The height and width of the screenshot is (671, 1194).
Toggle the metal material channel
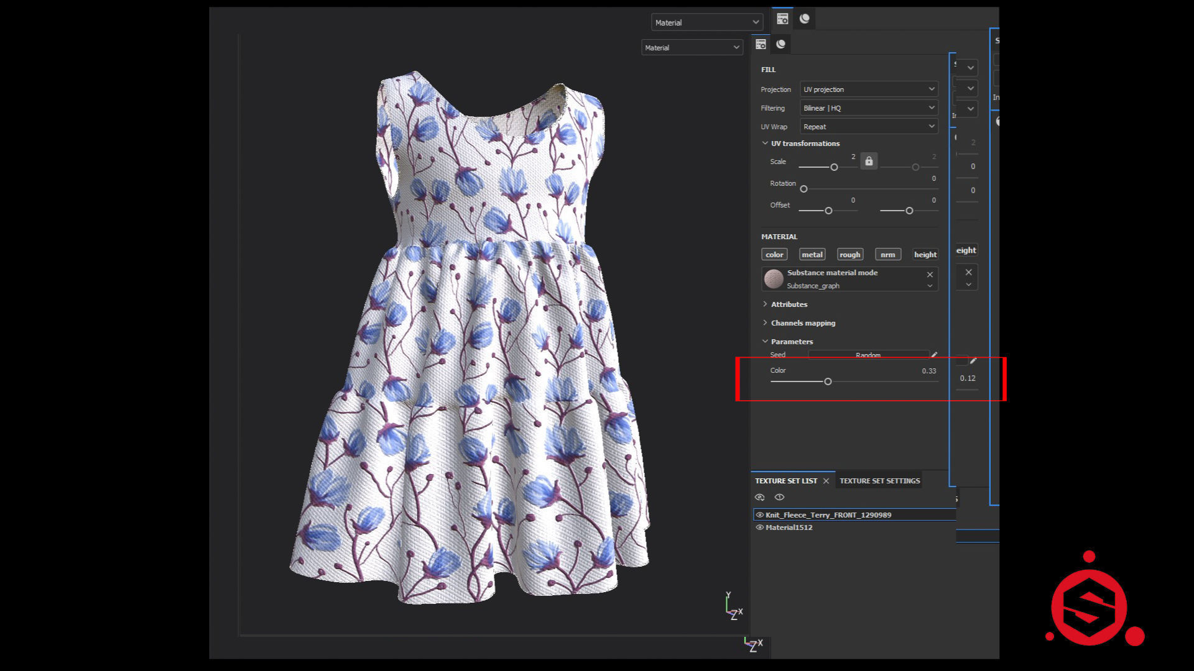pos(812,255)
